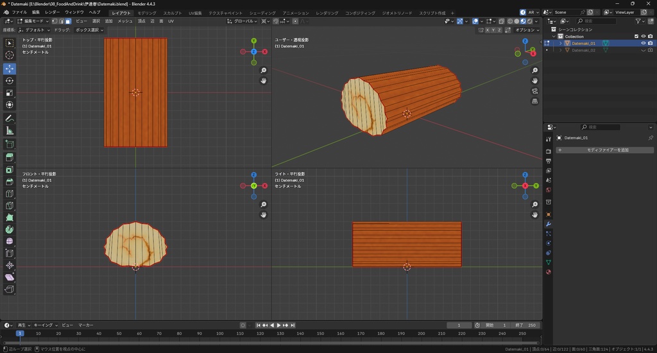Image resolution: width=657 pixels, height=353 pixels.
Task: Open the Render menu in menu bar
Action: [53, 12]
